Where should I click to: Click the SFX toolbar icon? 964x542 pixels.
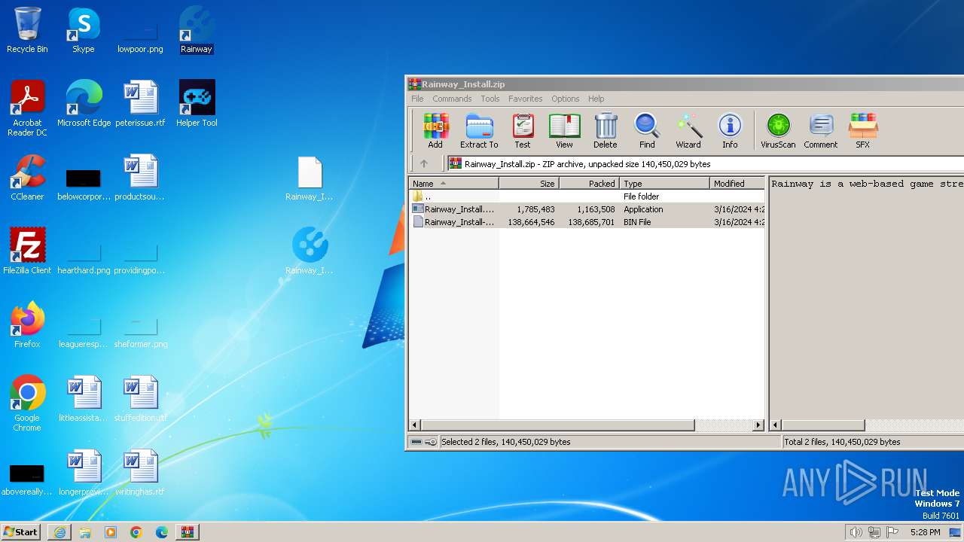point(862,131)
